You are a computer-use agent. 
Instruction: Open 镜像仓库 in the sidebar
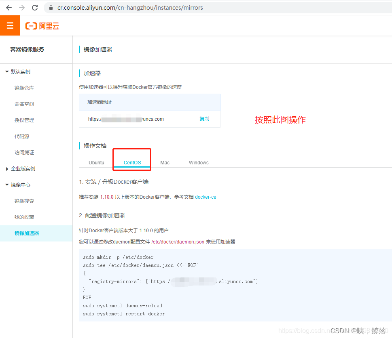click(24, 88)
